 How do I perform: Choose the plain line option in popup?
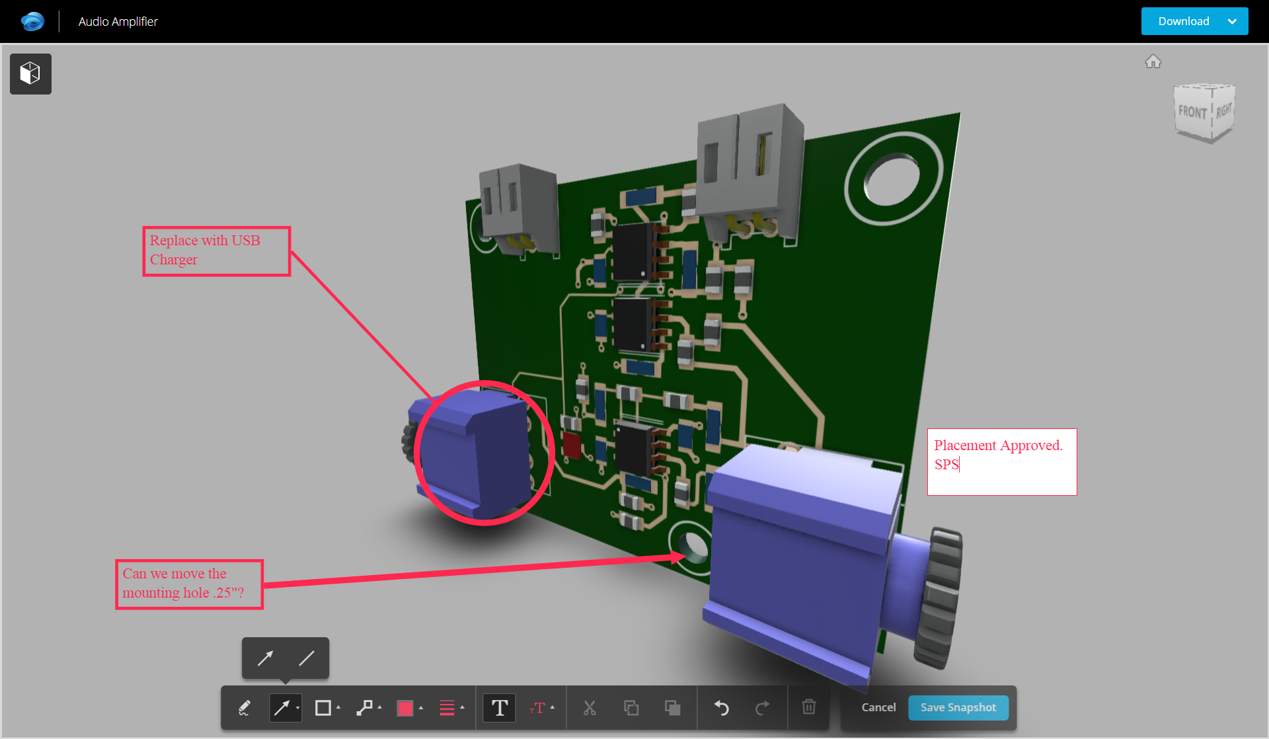coord(307,658)
